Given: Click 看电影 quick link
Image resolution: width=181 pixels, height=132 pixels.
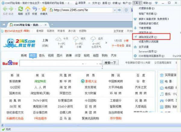Looking at the screenshot, I should (x=40, y=31).
